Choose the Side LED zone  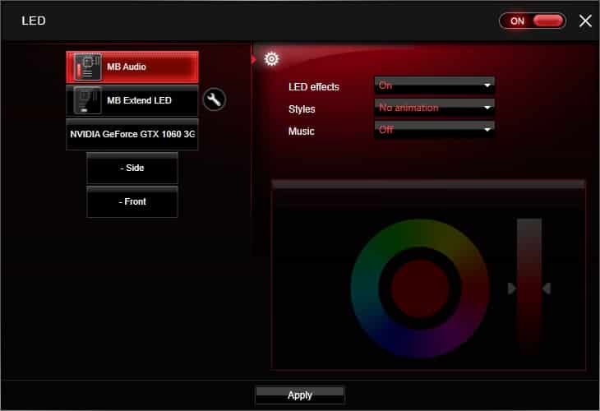132,168
